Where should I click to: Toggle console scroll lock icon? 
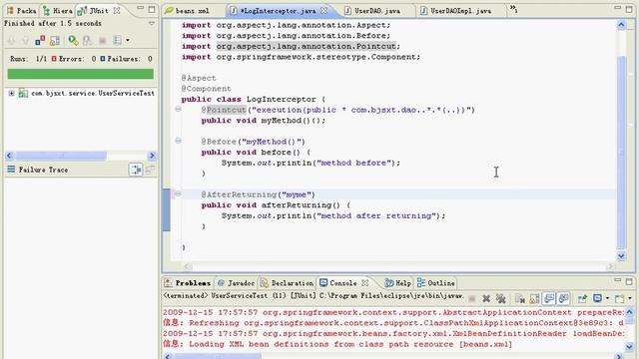[534, 299]
